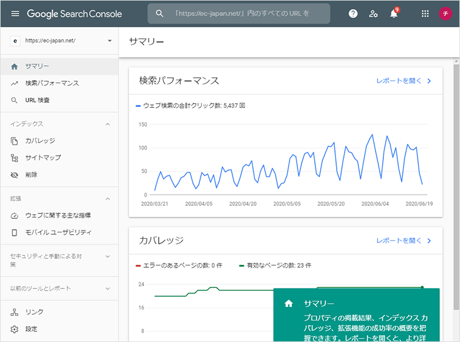Click the chevron next to 検索パフォーマンス report link
Screen dimensions: 460x342
pyautogui.click(x=429, y=81)
